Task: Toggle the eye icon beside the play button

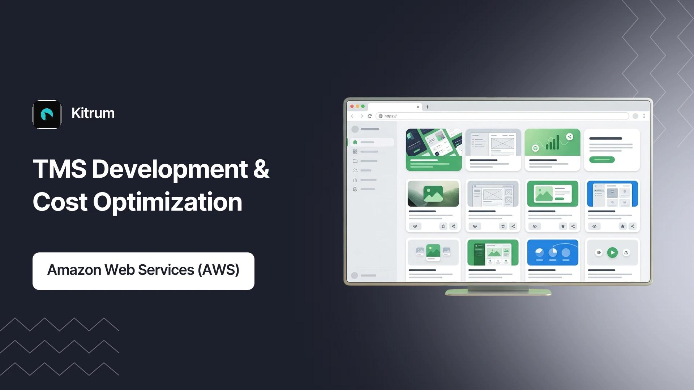Action: (x=599, y=252)
